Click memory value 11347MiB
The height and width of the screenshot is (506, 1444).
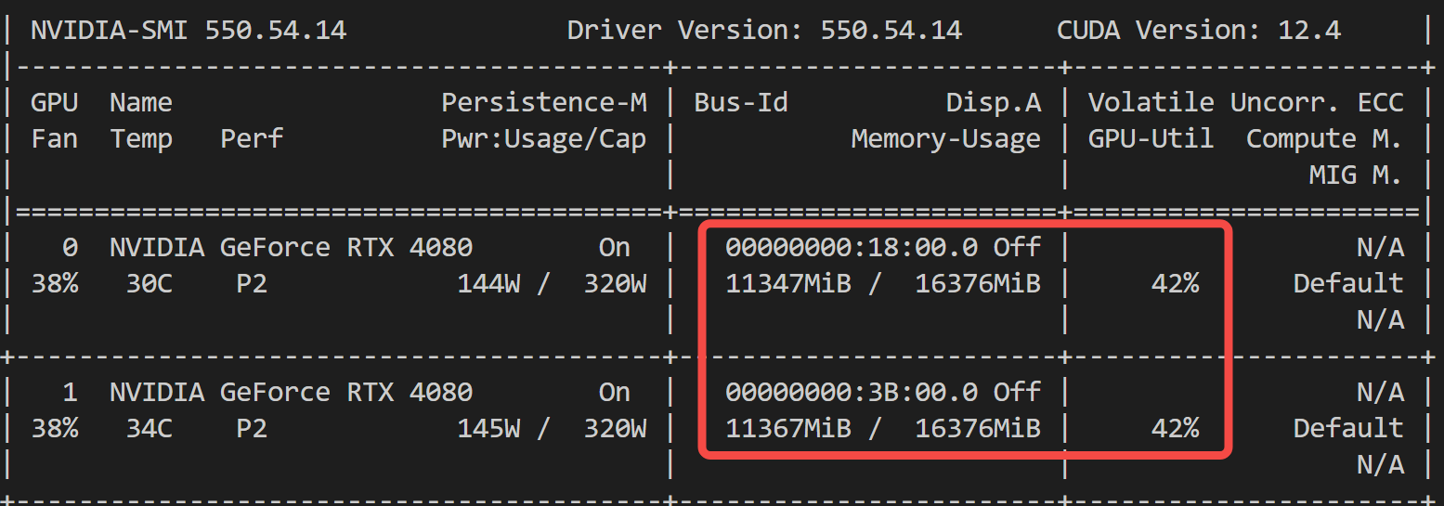click(x=788, y=283)
